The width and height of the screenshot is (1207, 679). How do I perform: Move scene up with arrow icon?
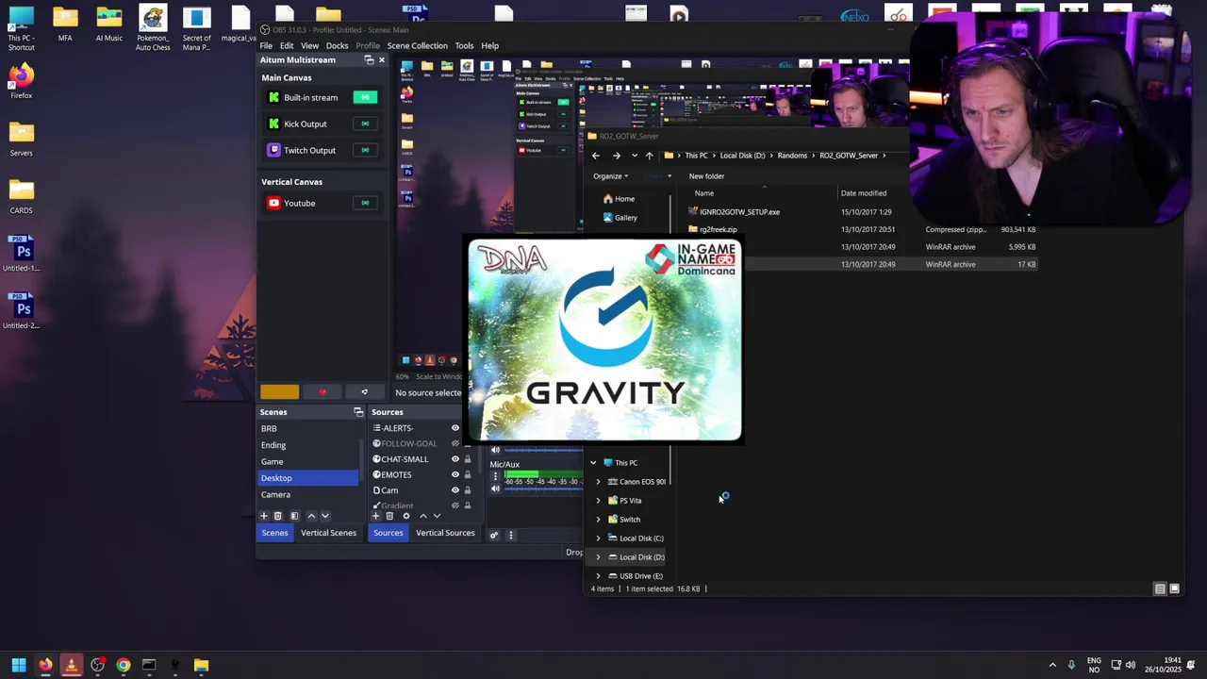pos(311,516)
